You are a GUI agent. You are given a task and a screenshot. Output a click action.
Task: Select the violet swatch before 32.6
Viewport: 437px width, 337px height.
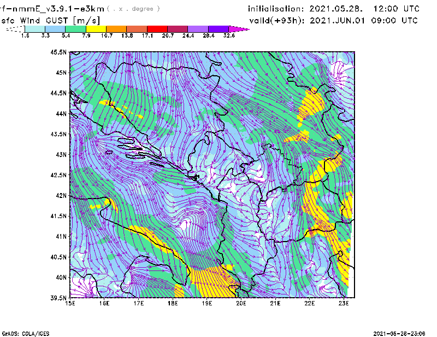pos(218,28)
